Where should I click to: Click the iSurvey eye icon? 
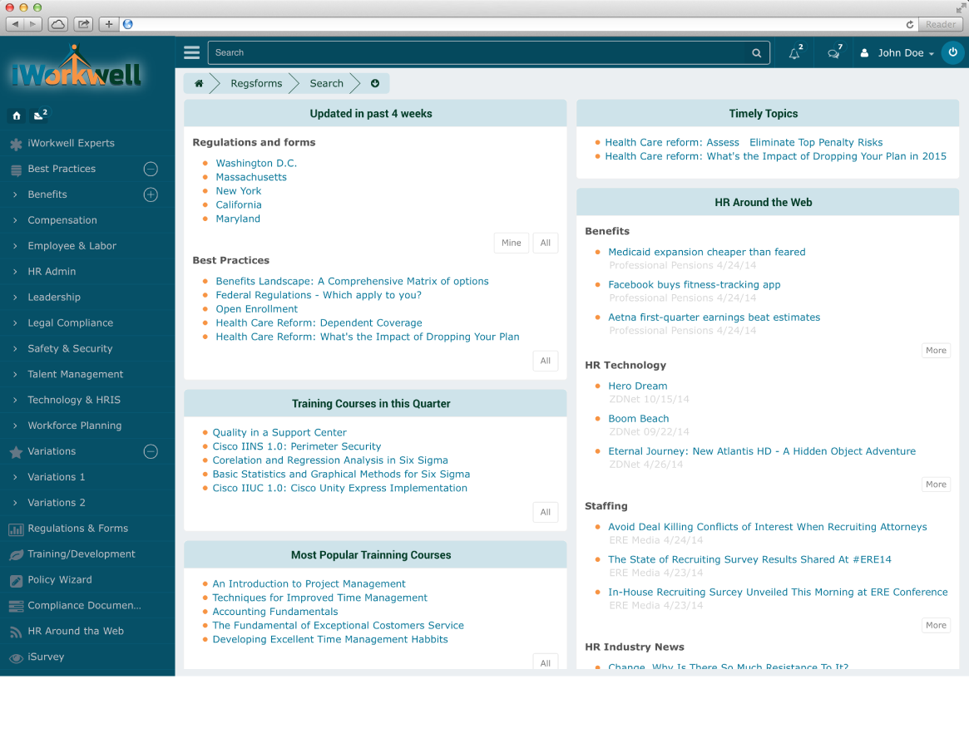(x=15, y=657)
